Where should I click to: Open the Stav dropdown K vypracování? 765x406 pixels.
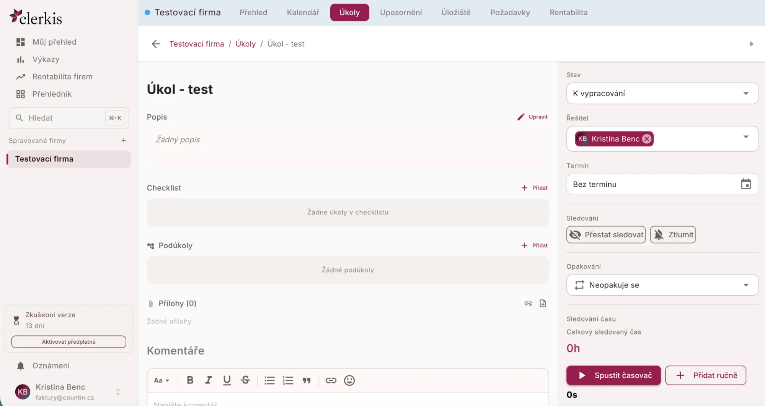(662, 93)
